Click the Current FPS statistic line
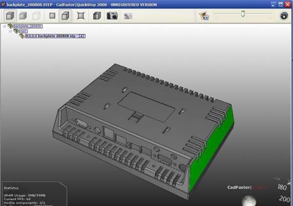The image size is (293, 206). 17,199
